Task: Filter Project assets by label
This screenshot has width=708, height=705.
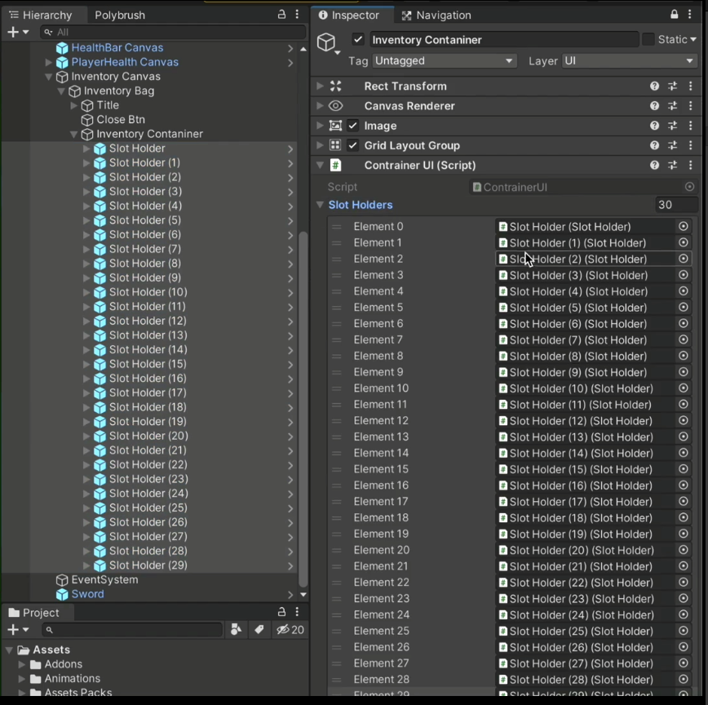Action: [x=259, y=629]
